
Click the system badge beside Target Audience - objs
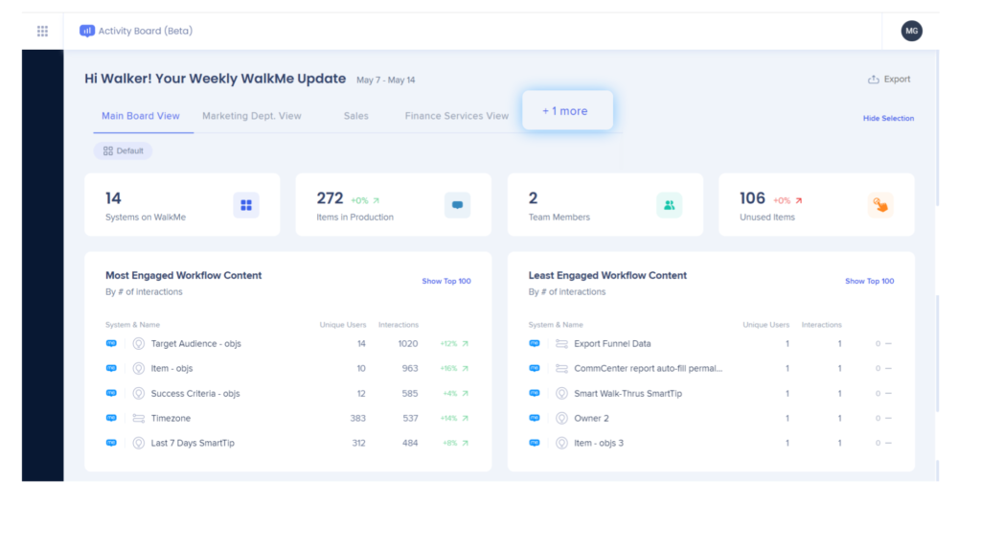point(111,343)
